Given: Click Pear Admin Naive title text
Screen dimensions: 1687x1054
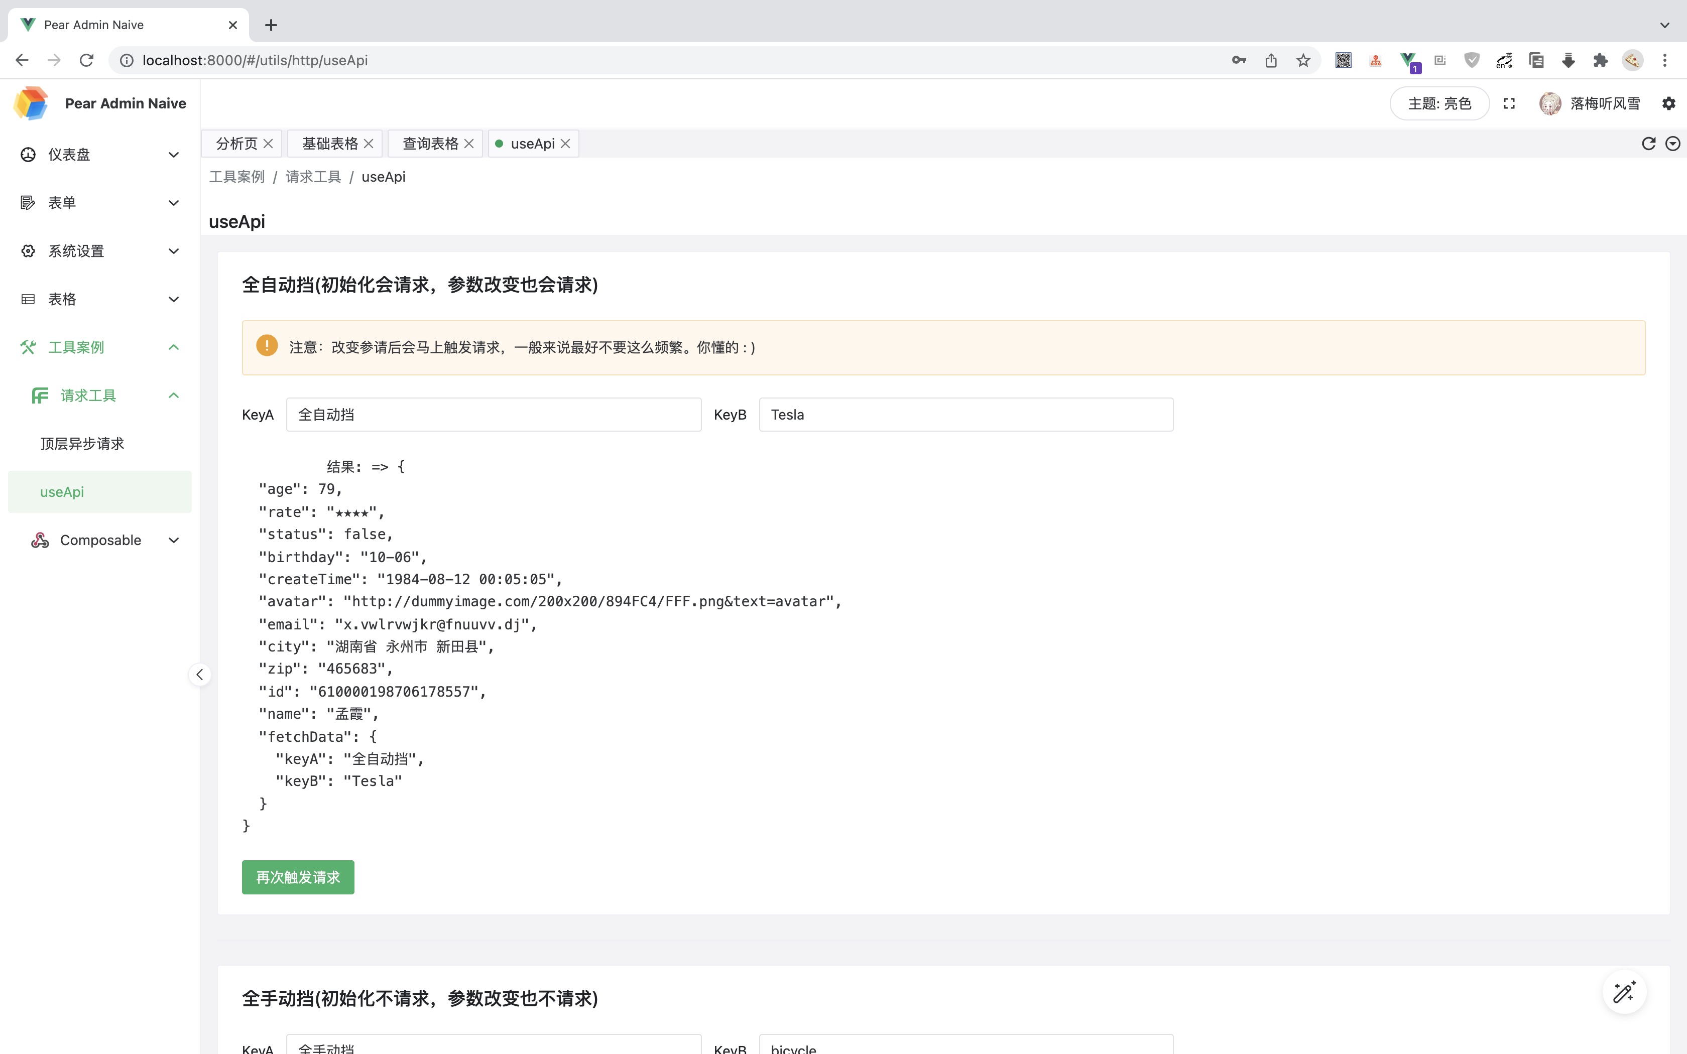Looking at the screenshot, I should pos(126,103).
